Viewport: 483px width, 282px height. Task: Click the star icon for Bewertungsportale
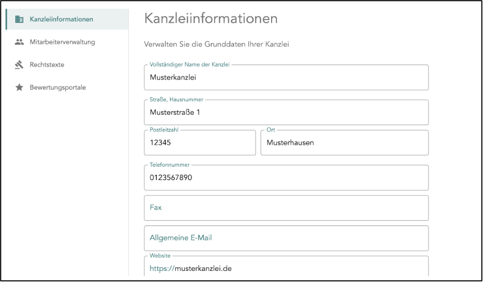(20, 88)
